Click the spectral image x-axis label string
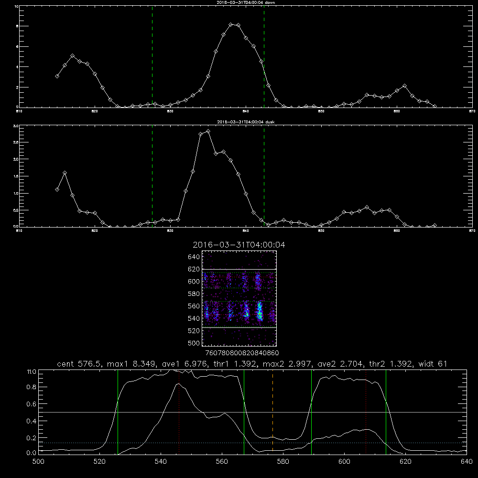 pos(242,353)
